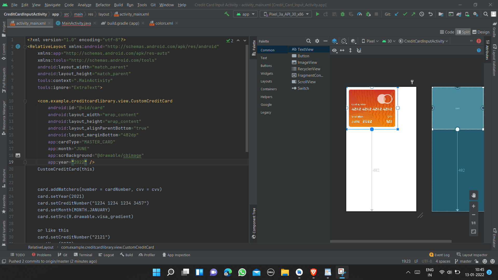This screenshot has height=280, width=498.
Task: Open the Event Log
Action: click(439, 255)
